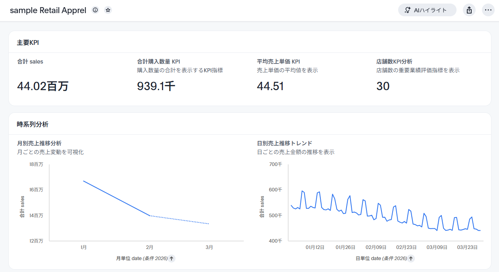This screenshot has width=499, height=272.
Task: Open the 月別売上推移分析 chart title
Action: coord(39,143)
